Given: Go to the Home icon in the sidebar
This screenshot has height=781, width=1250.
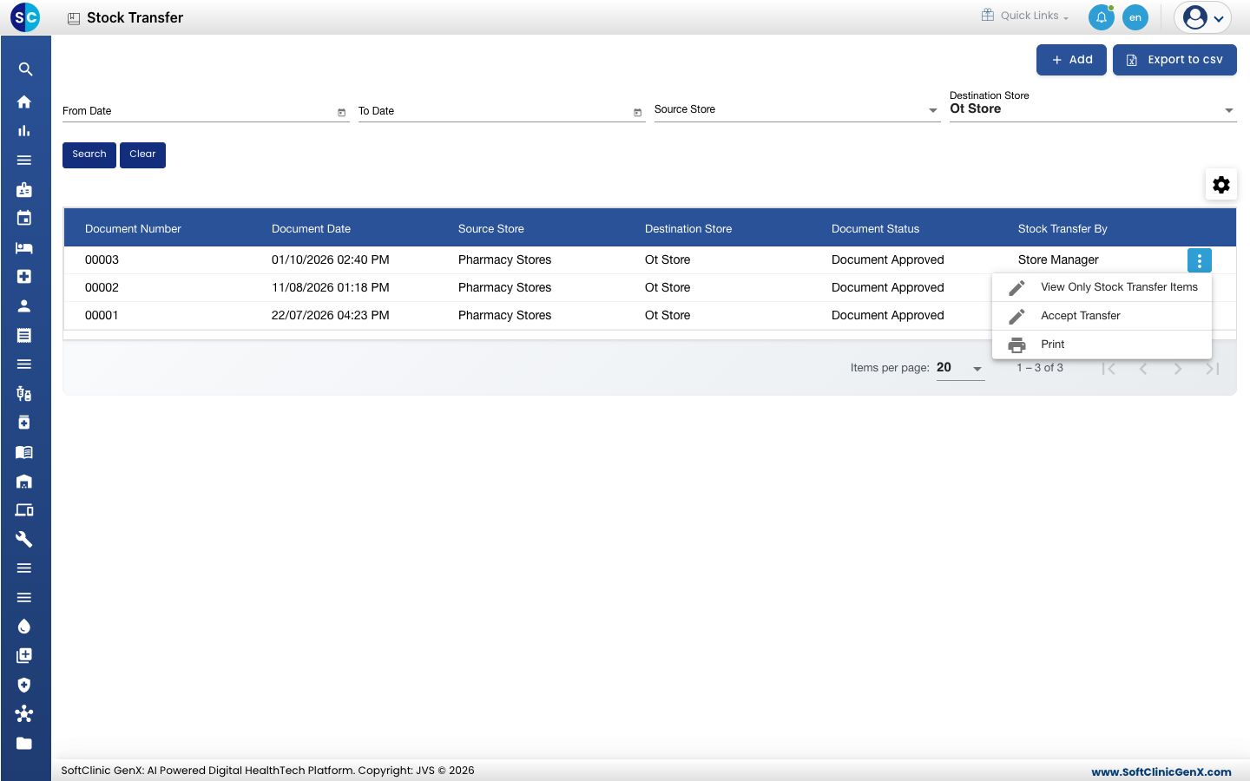Looking at the screenshot, I should tap(24, 102).
